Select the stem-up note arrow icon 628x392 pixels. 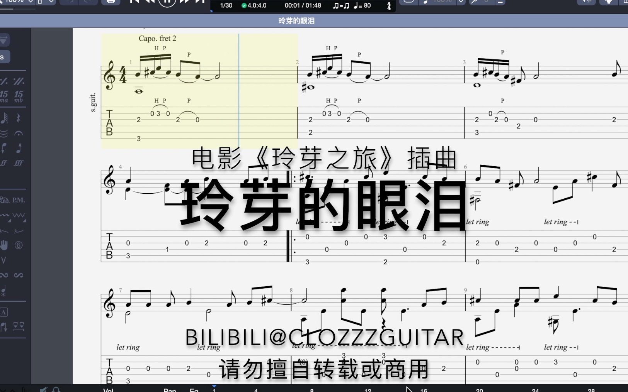[x=19, y=147]
